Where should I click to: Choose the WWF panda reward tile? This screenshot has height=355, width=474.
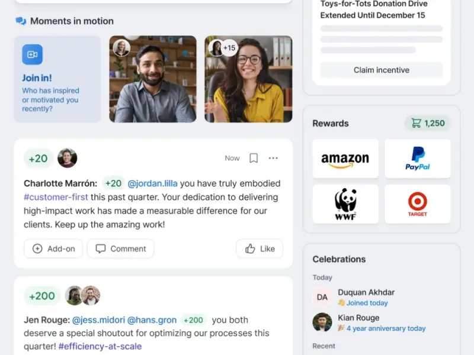pyautogui.click(x=345, y=204)
